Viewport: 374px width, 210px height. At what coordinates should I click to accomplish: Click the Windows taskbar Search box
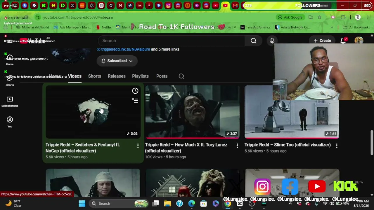119,203
